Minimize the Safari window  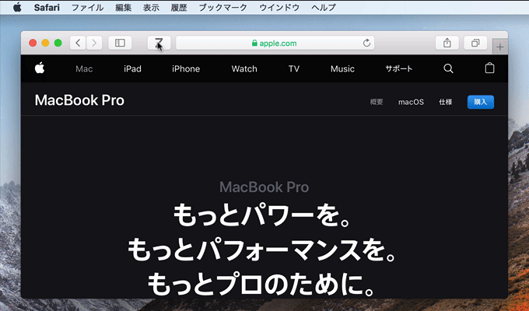(45, 43)
